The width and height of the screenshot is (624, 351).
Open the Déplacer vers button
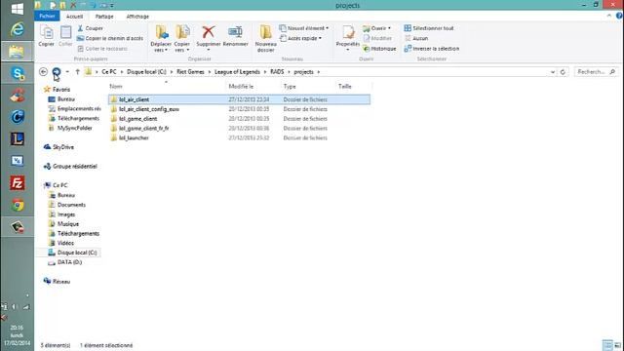click(x=161, y=39)
